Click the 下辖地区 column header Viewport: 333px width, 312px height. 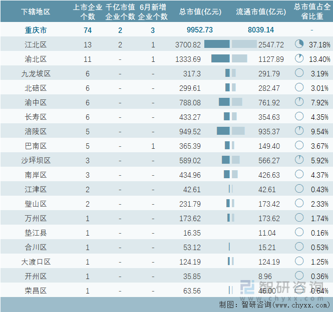pos(36,11)
